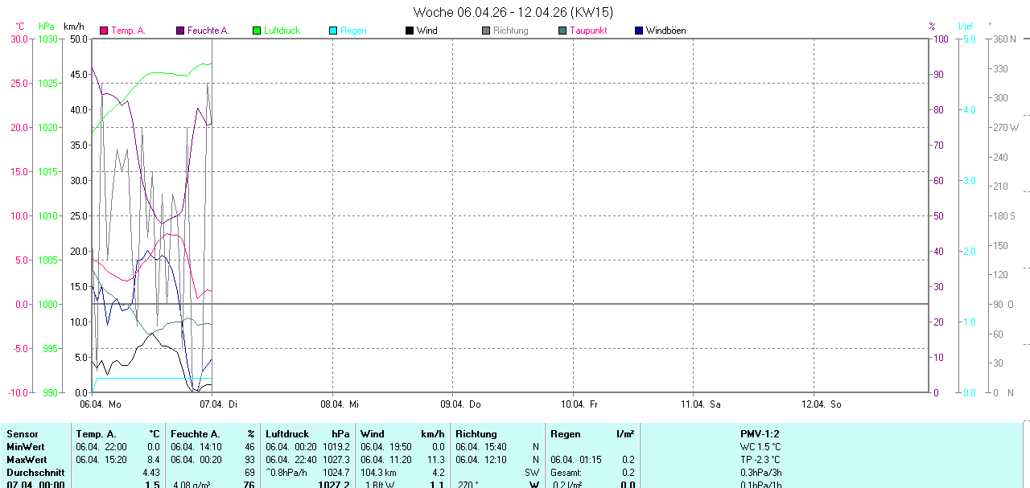Click the blue Windböen legend square

coord(639,31)
